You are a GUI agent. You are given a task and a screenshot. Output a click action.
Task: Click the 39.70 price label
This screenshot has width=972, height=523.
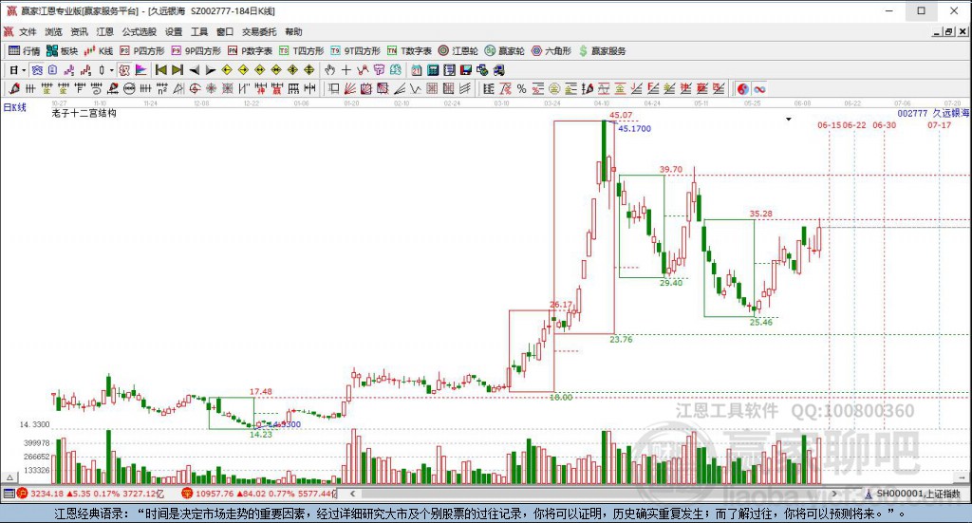click(671, 169)
